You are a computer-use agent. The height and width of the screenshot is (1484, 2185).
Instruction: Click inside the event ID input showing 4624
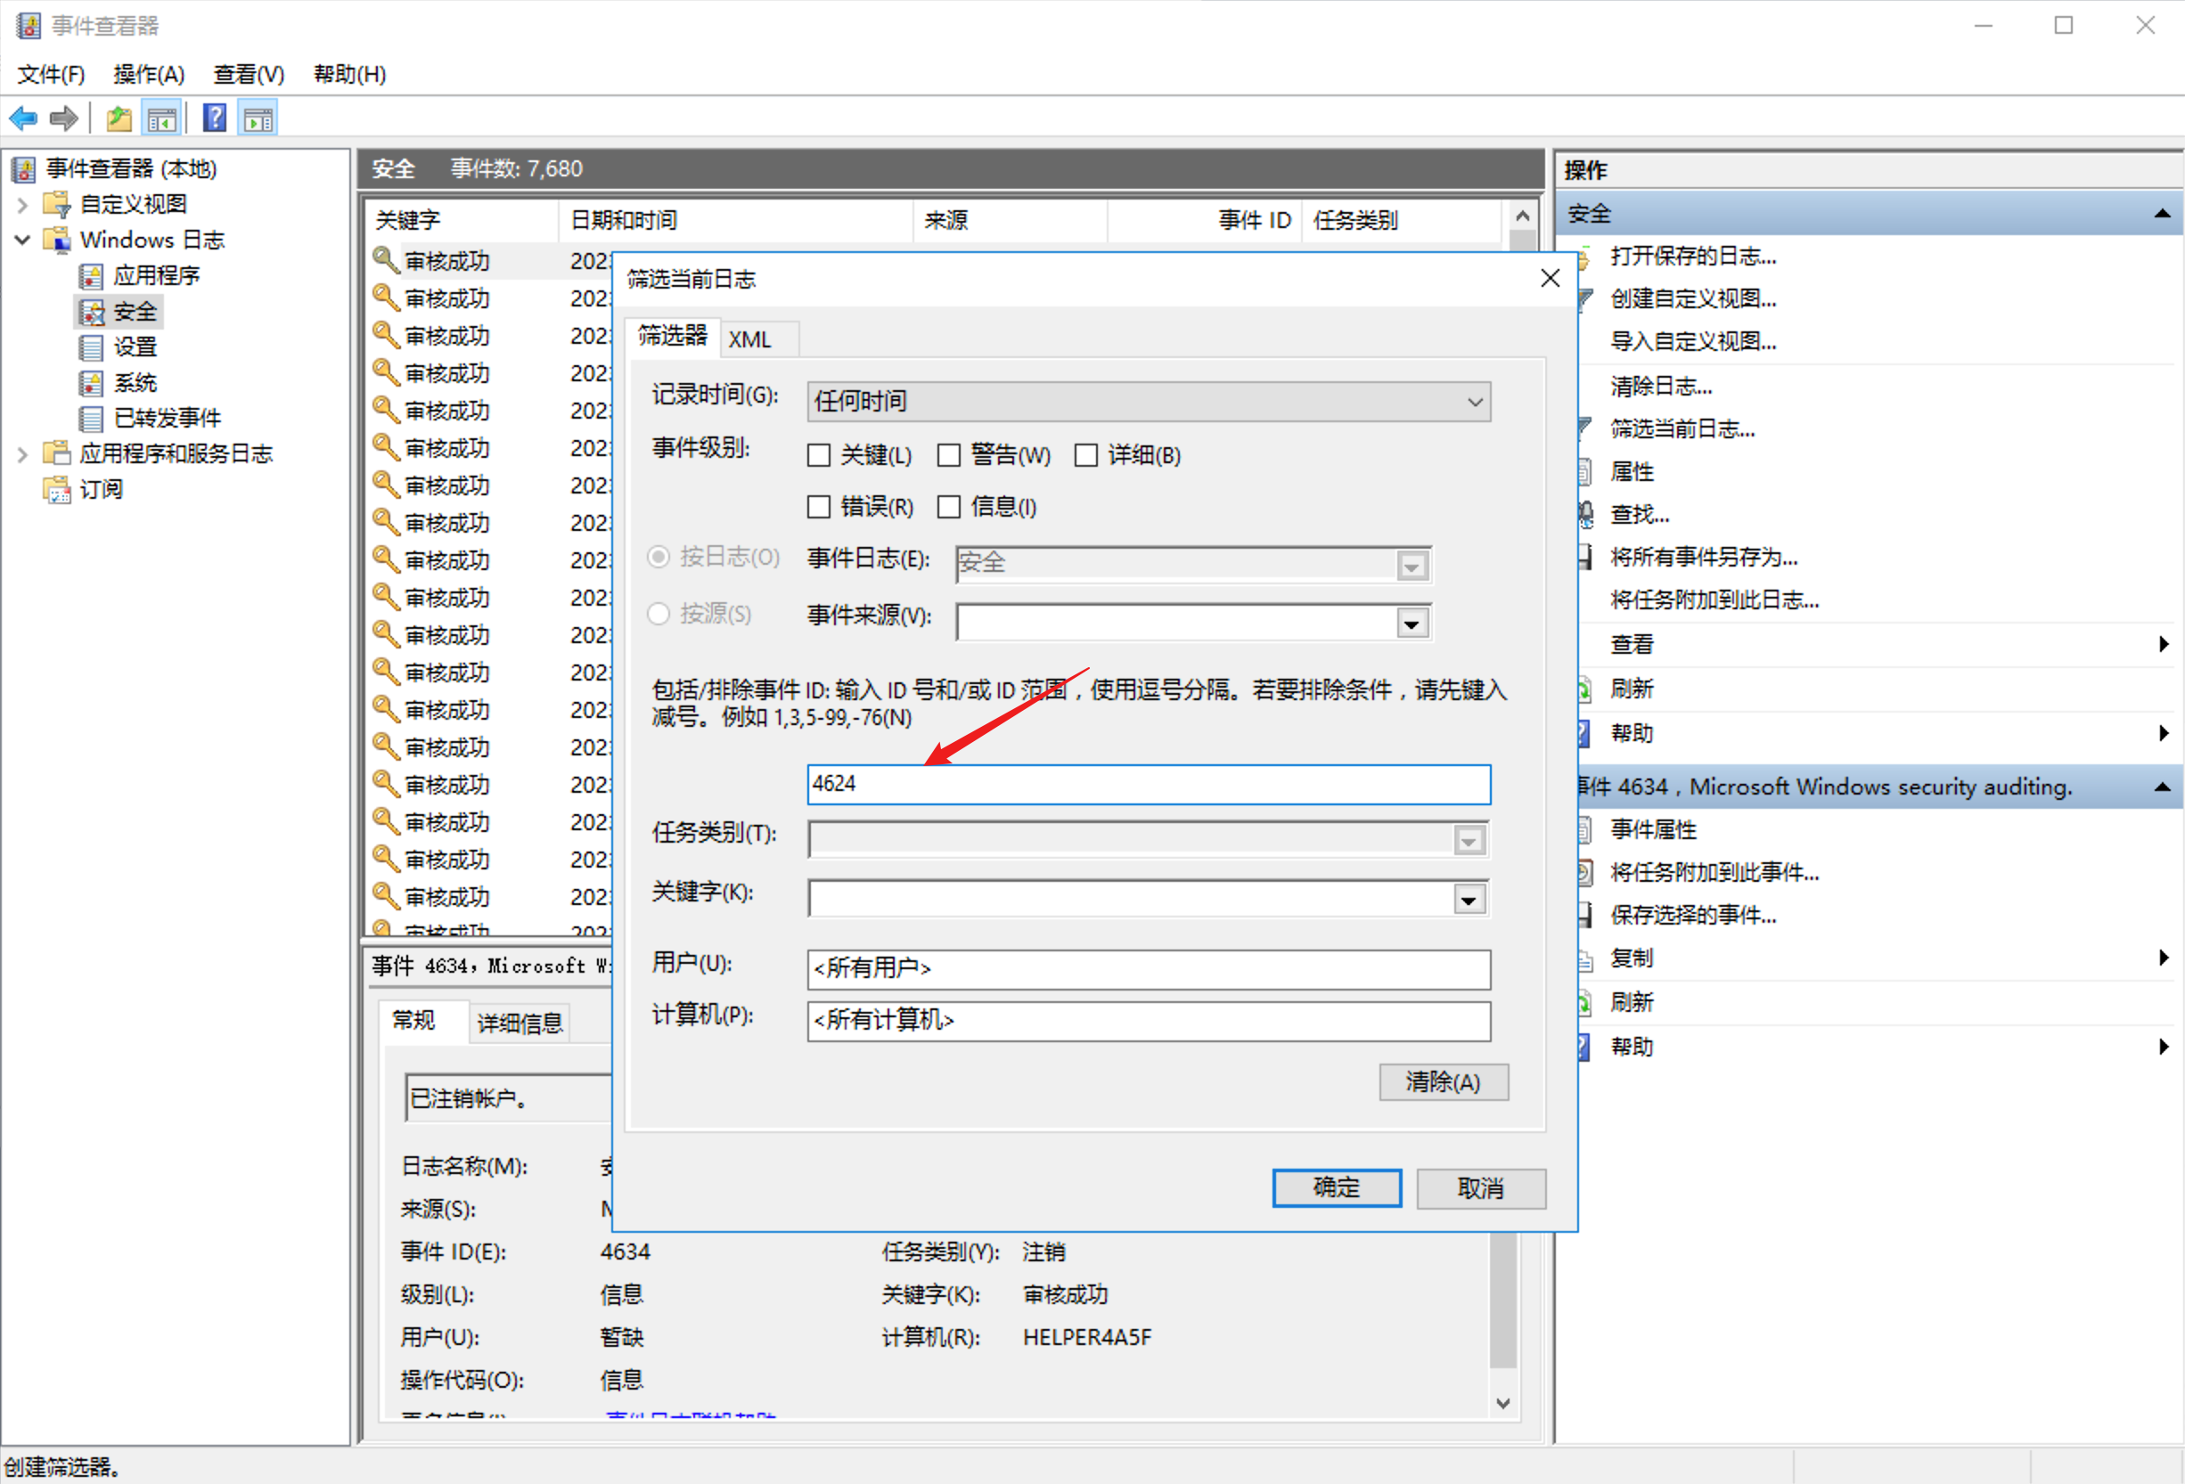(1147, 785)
